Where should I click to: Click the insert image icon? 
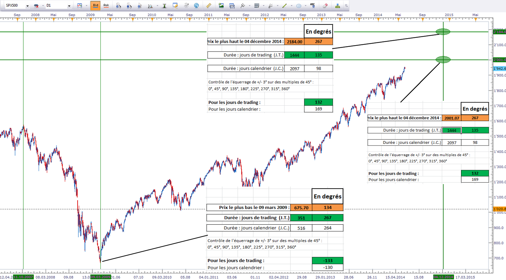click(221, 6)
